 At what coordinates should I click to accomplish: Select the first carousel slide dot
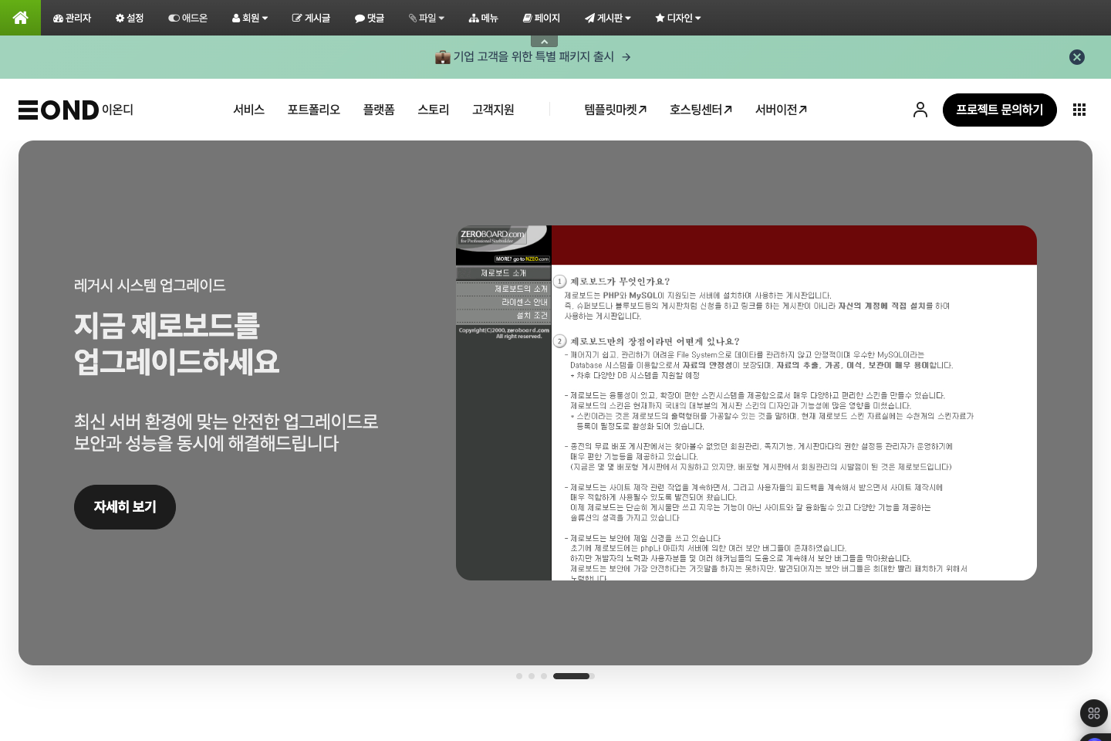pos(519,676)
